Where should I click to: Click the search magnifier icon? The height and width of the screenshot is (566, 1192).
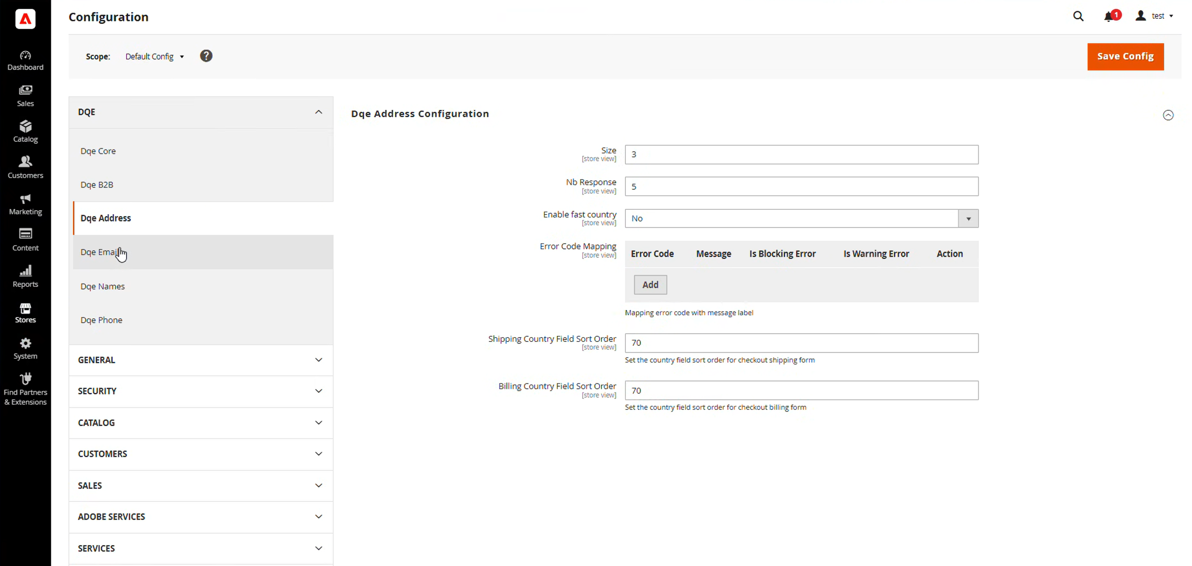[1078, 17]
